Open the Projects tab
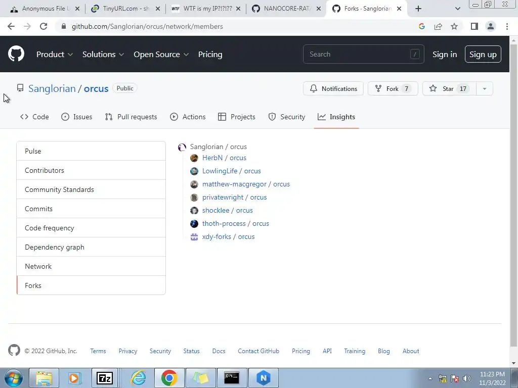Viewport: 518px width, 388px height. (237, 117)
